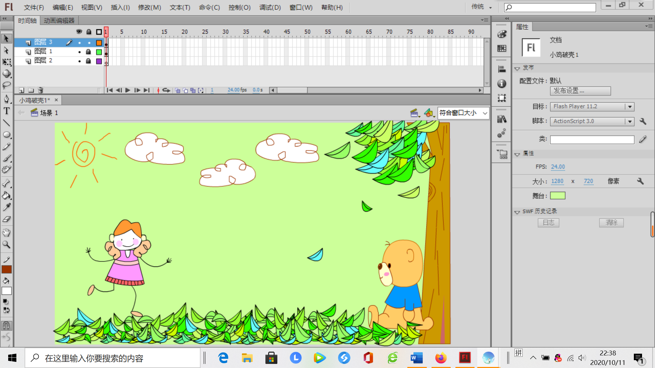Open the Library panel icon
Image resolution: width=655 pixels, height=368 pixels.
click(501, 119)
